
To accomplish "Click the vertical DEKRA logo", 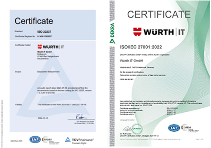I will pos(112,33).
